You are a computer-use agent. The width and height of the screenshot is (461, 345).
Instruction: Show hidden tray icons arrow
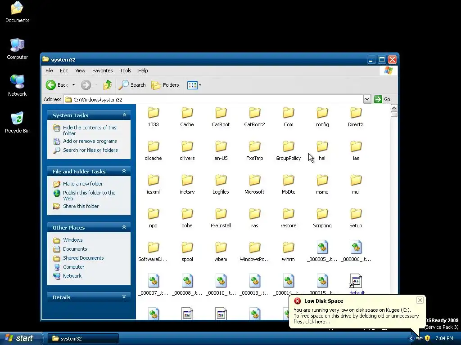(411, 338)
